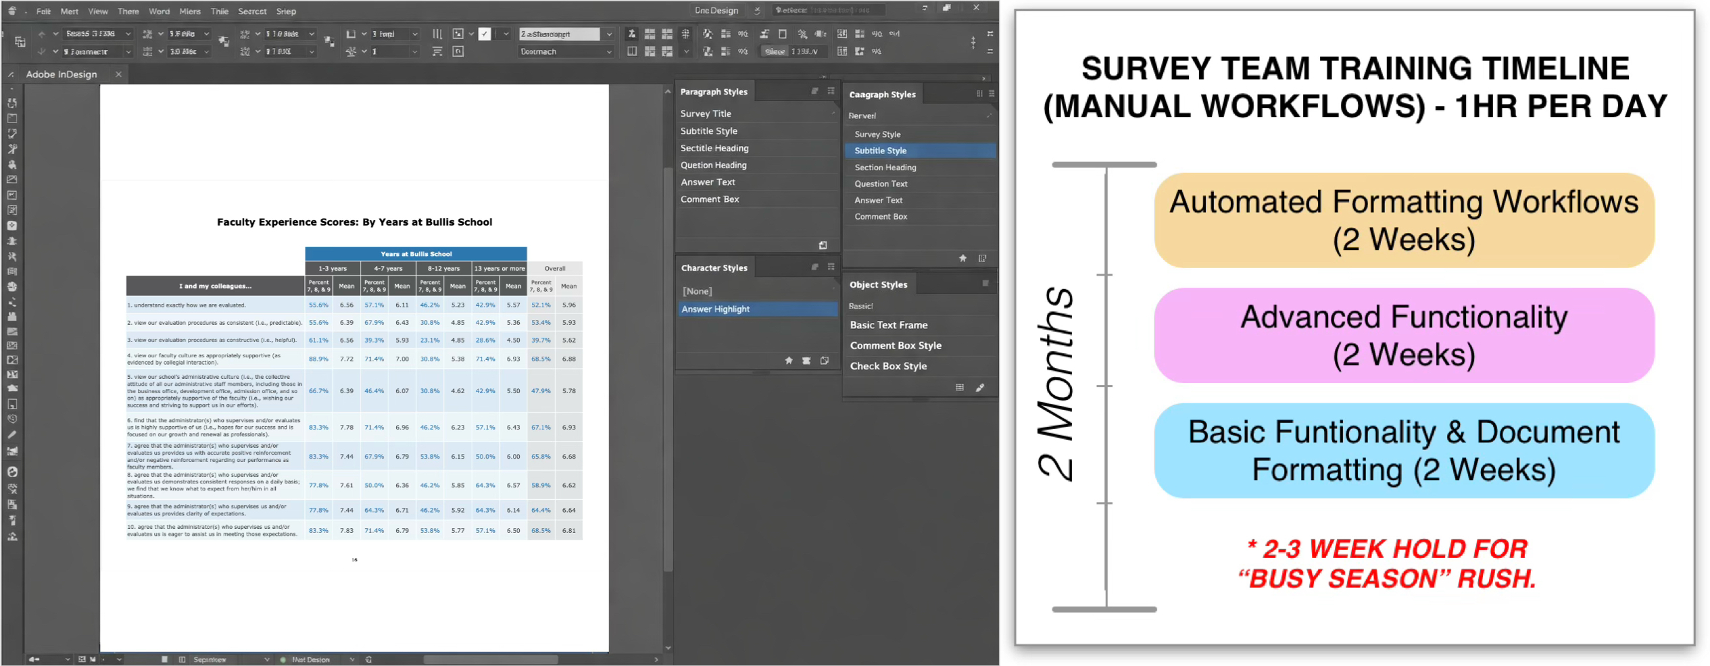The height and width of the screenshot is (666, 1710).
Task: Select 'Comment Box Style' object style
Action: click(x=896, y=346)
